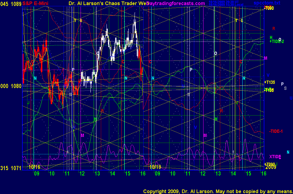
Task: Click the hour '13' label in the 10/19 session
Action: click(x=218, y=174)
